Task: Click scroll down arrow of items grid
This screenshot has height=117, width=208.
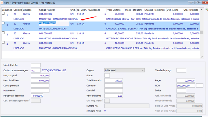Action: [x=202, y=57]
